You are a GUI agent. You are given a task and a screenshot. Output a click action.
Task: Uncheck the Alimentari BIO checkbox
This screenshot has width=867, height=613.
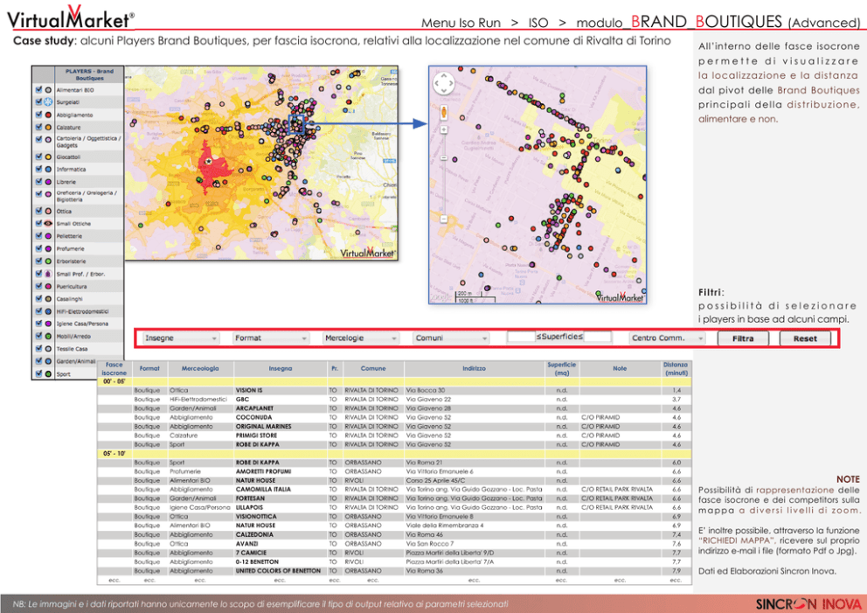pos(38,89)
